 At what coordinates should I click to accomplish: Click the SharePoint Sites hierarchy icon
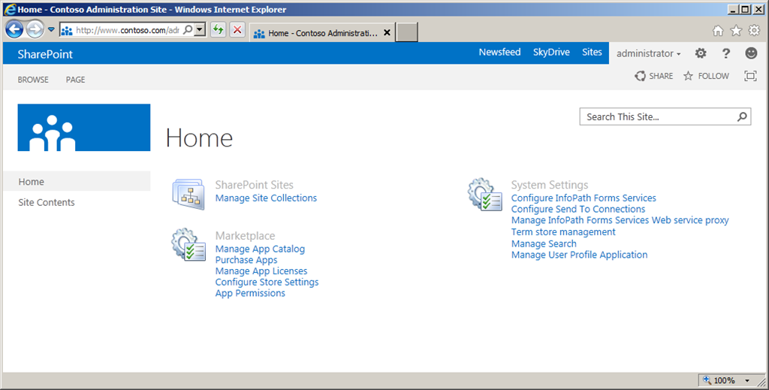click(x=188, y=195)
